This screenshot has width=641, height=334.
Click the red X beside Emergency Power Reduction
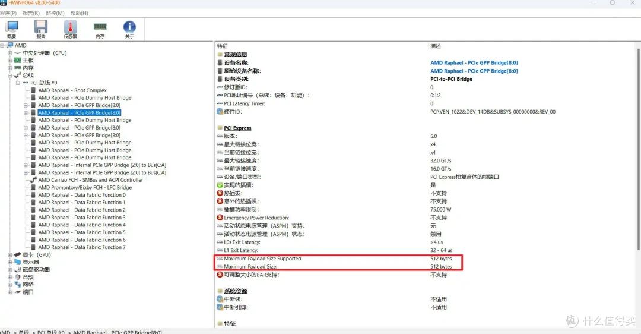(220, 218)
